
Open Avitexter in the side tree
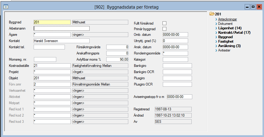tap(224, 50)
